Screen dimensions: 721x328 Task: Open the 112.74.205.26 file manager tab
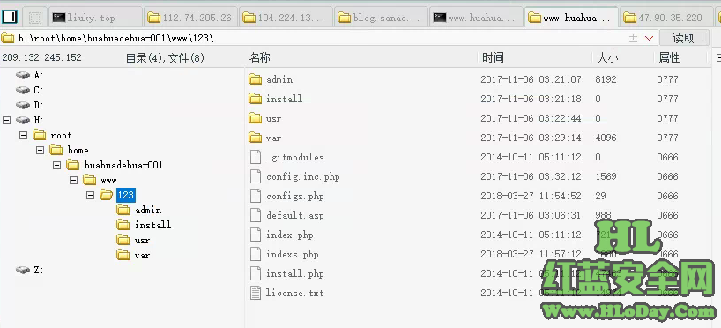(x=190, y=18)
